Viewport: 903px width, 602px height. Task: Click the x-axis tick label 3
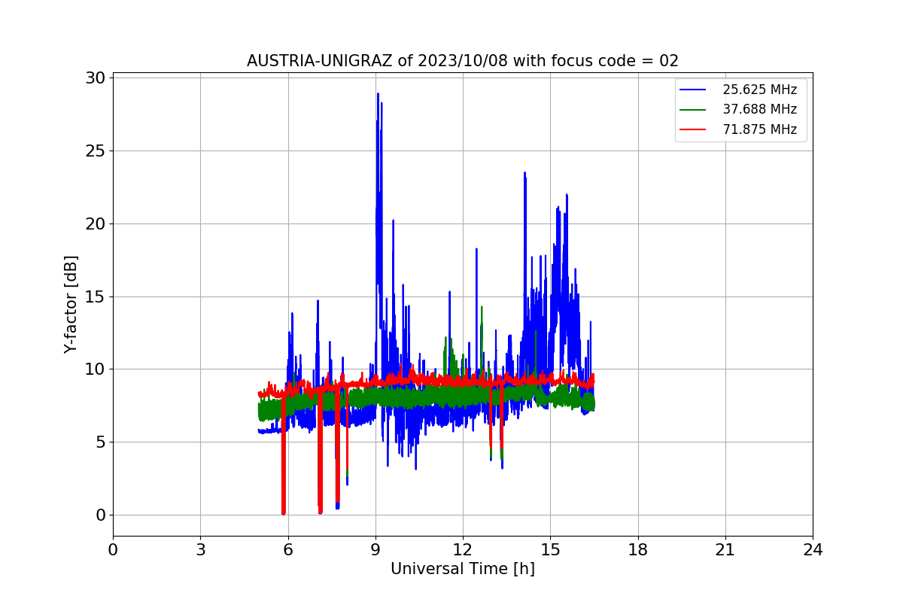pyautogui.click(x=200, y=550)
